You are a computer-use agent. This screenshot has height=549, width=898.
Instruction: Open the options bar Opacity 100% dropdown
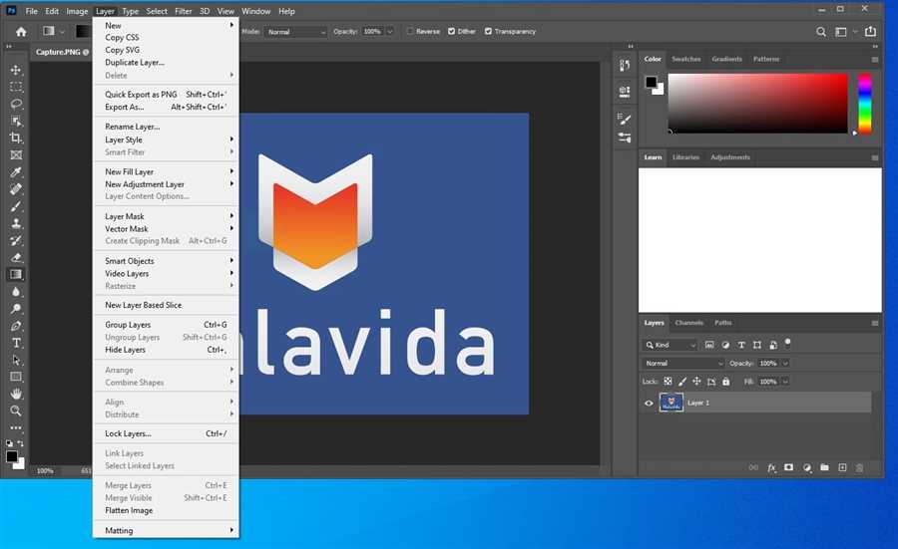tap(390, 32)
